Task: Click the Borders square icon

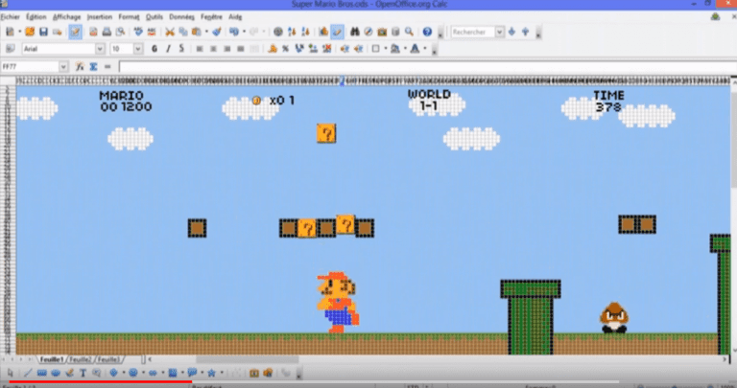Action: point(375,49)
